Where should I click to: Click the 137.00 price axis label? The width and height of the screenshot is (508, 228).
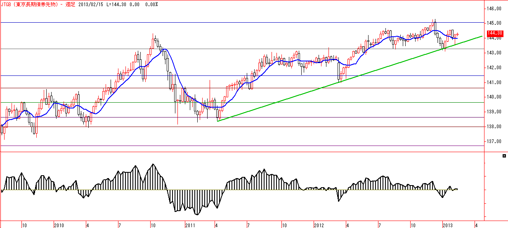(494, 141)
